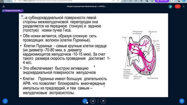Open the browser profile avatar

click(x=172, y=1)
